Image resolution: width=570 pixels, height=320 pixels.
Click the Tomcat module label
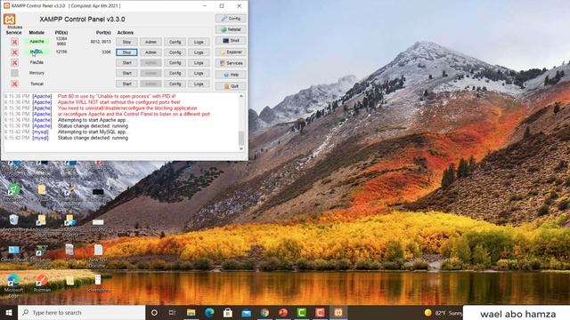point(37,84)
